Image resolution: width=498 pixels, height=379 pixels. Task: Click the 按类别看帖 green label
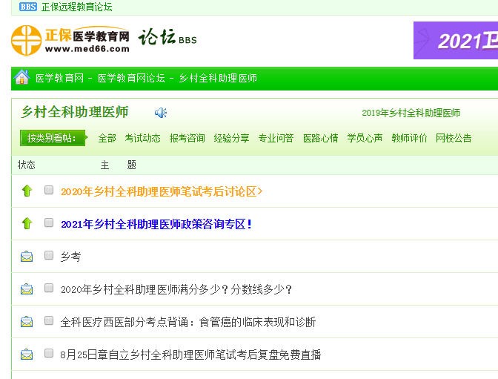click(x=52, y=138)
